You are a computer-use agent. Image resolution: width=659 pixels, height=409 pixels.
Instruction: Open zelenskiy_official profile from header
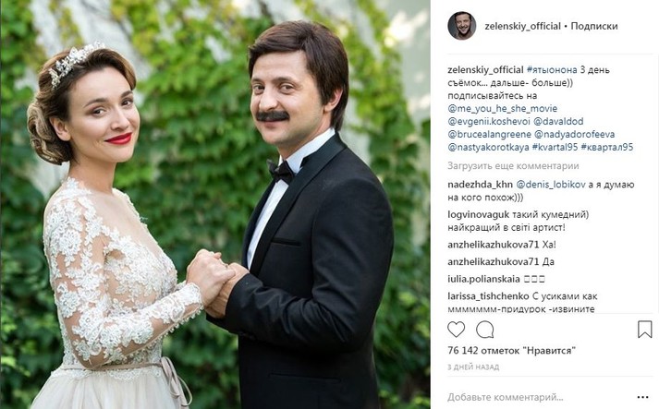pos(522,26)
